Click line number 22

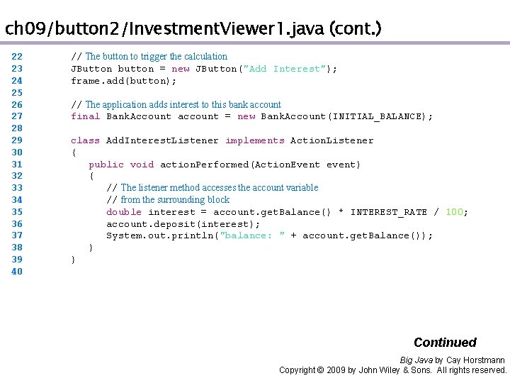tap(17, 56)
